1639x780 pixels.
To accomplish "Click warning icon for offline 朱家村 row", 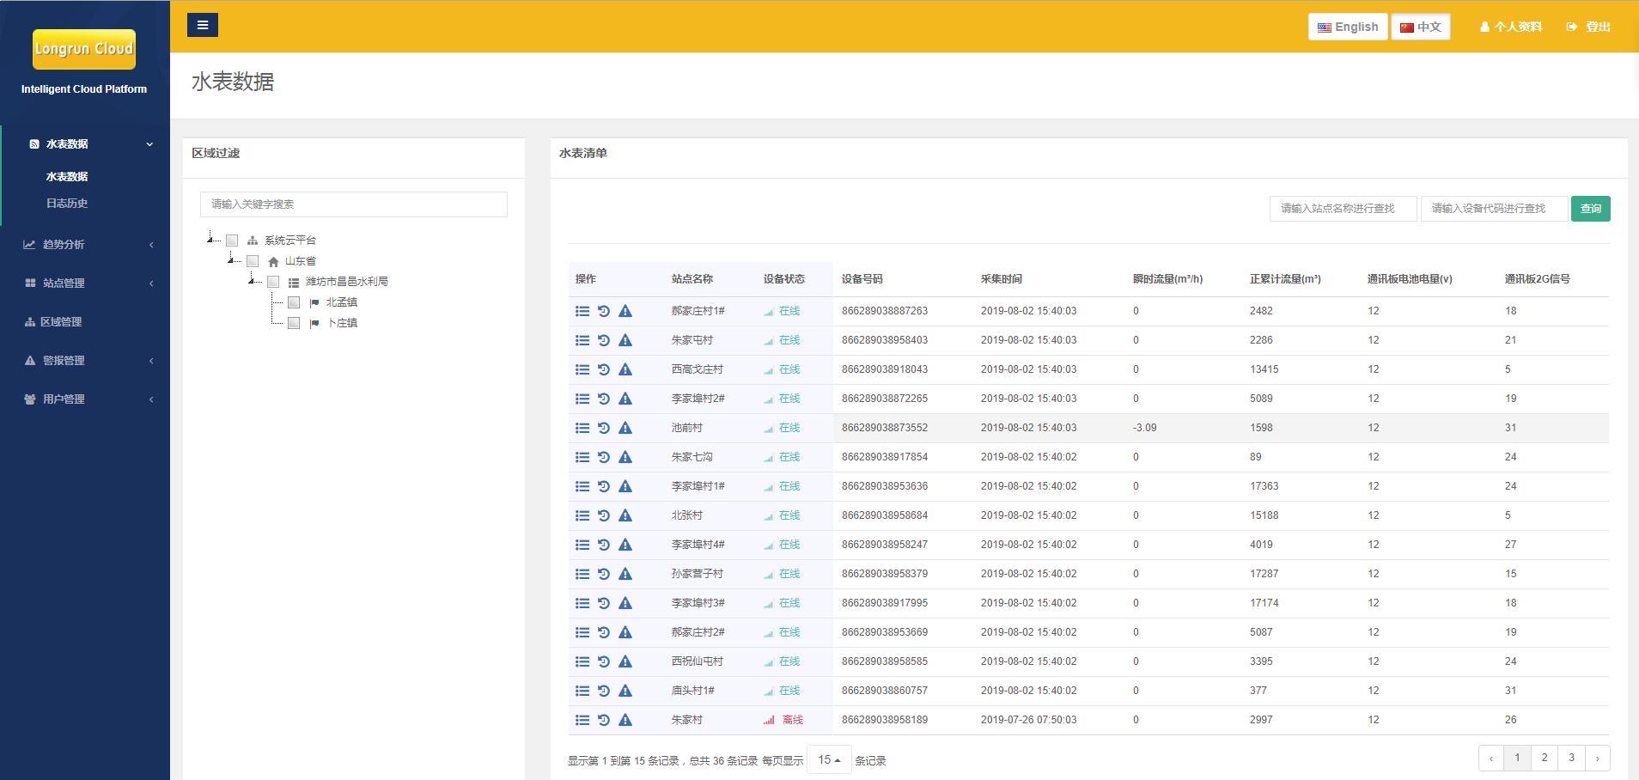I will point(625,720).
